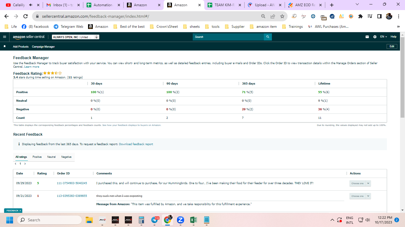The width and height of the screenshot is (405, 227).
Task: Switch to the Inbox (1) Gmail tab
Action: pyautogui.click(x=63, y=5)
